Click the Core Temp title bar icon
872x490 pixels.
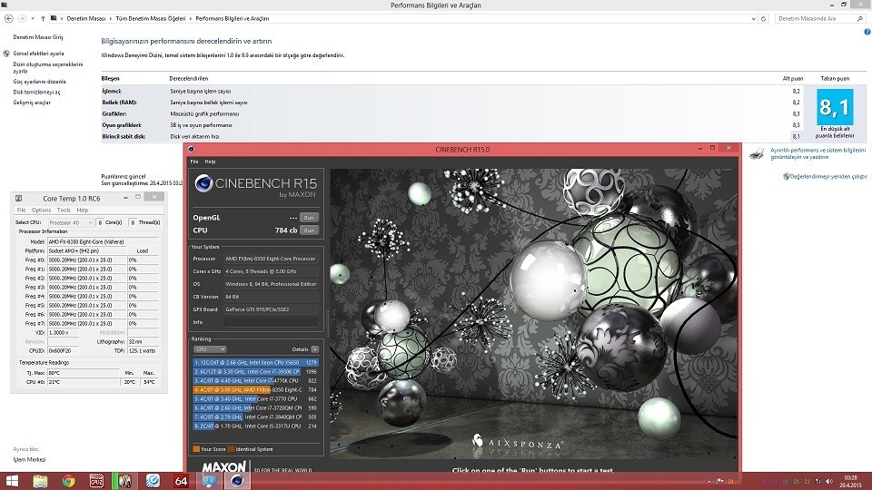click(x=18, y=198)
